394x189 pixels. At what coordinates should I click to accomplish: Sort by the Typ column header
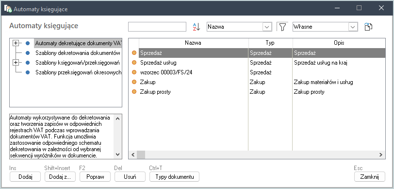pyautogui.click(x=270, y=43)
